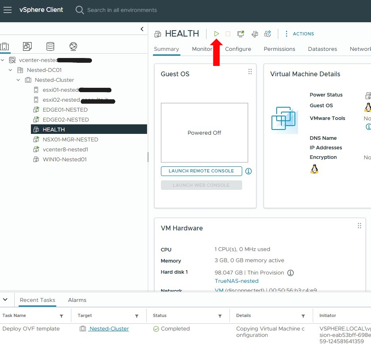Open Edit Settings toolbar icon
The height and width of the screenshot is (346, 371).
click(254, 34)
